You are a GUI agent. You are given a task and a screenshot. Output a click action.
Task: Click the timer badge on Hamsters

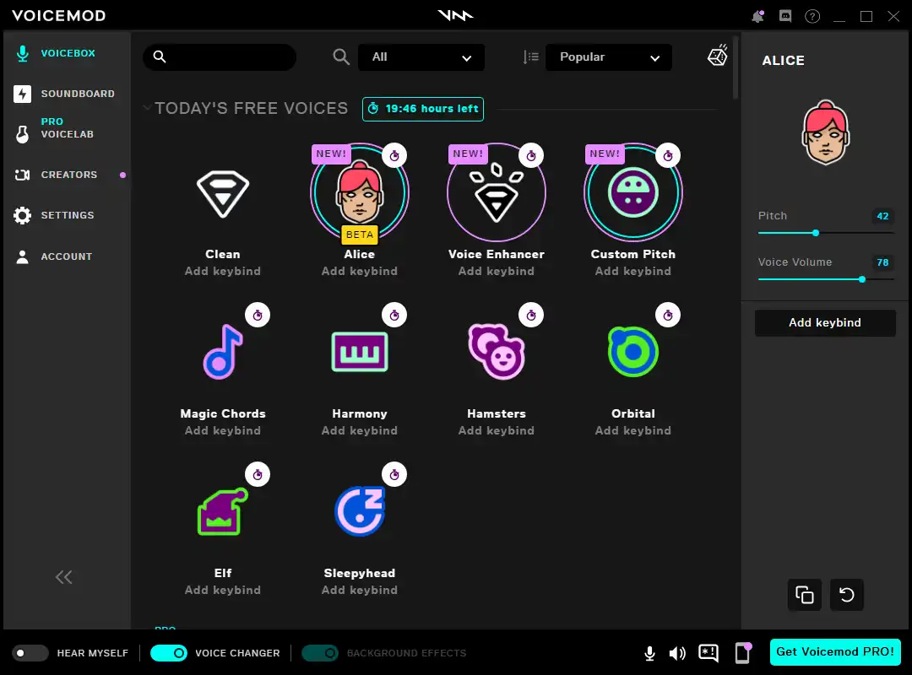[x=531, y=315]
